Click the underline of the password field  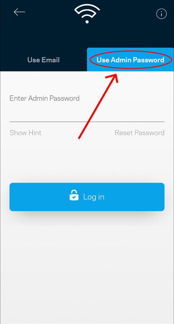[x=87, y=122]
